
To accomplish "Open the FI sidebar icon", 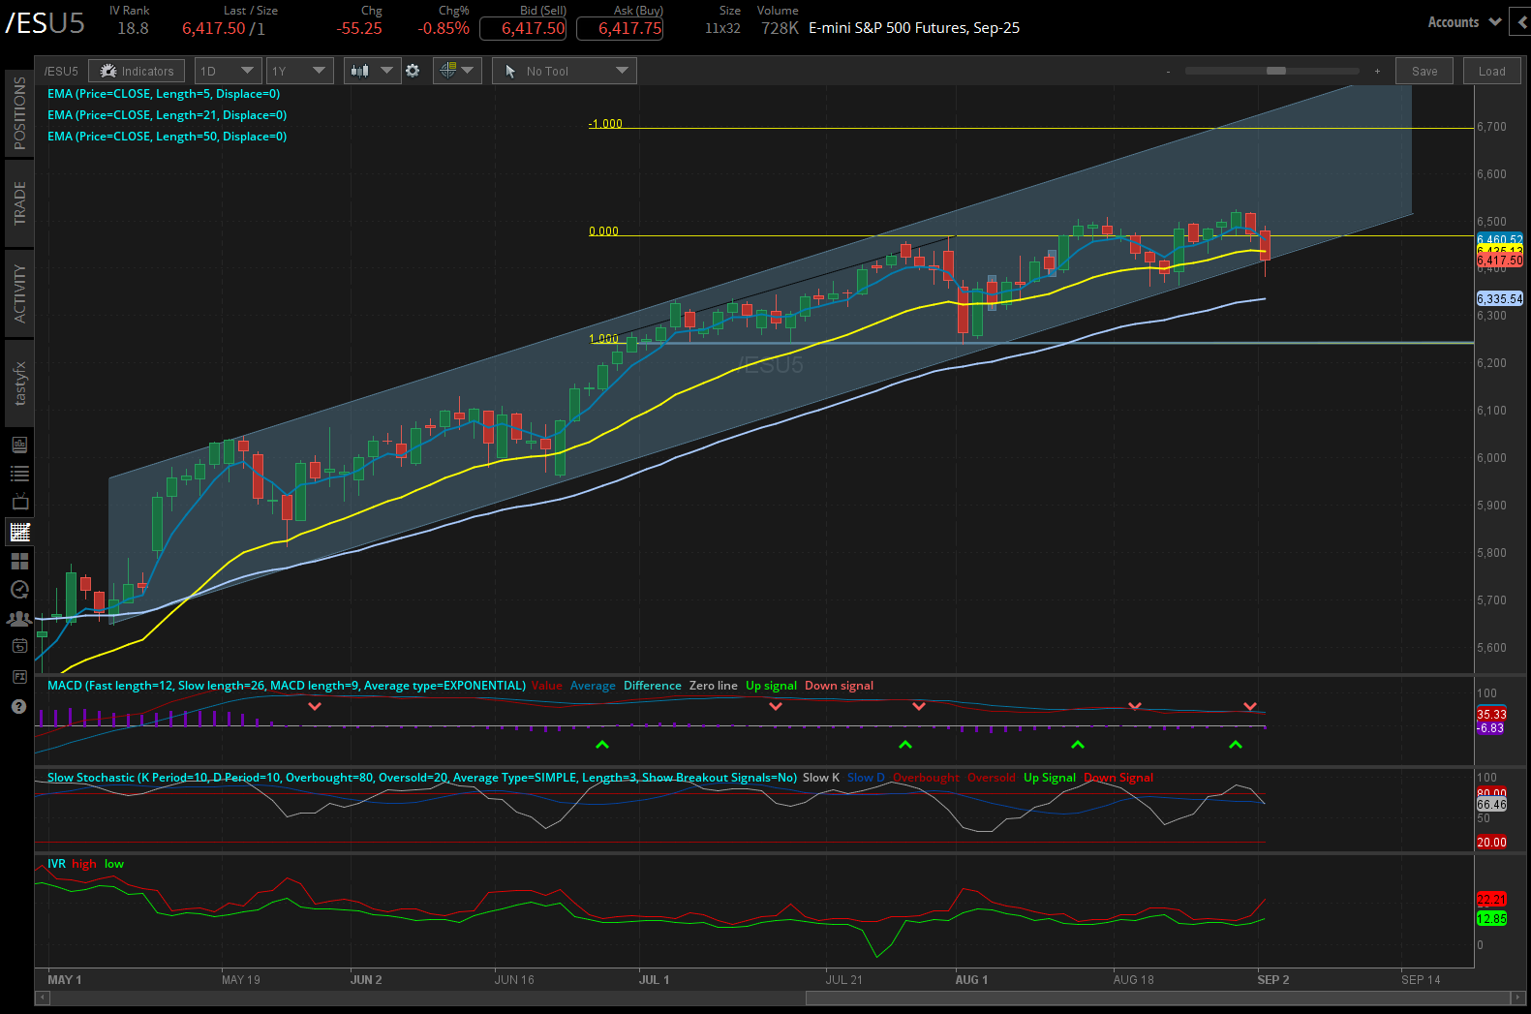I will click(19, 676).
